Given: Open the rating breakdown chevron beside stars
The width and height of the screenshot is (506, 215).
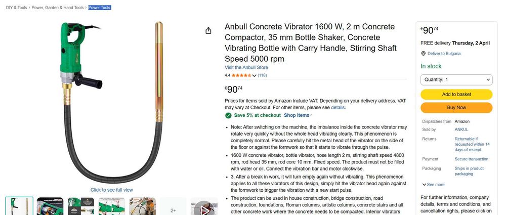Looking at the screenshot, I should pyautogui.click(x=255, y=75).
